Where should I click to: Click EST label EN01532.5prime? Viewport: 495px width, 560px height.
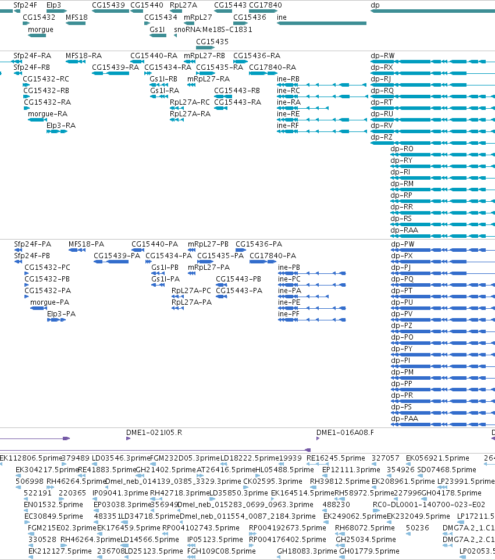pyautogui.click(x=54, y=504)
